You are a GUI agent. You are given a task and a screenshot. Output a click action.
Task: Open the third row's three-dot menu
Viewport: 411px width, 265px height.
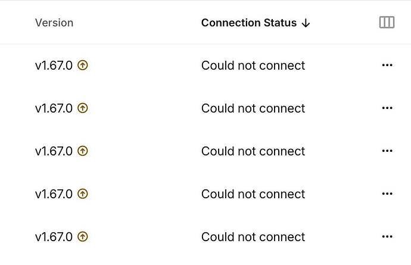click(x=387, y=151)
